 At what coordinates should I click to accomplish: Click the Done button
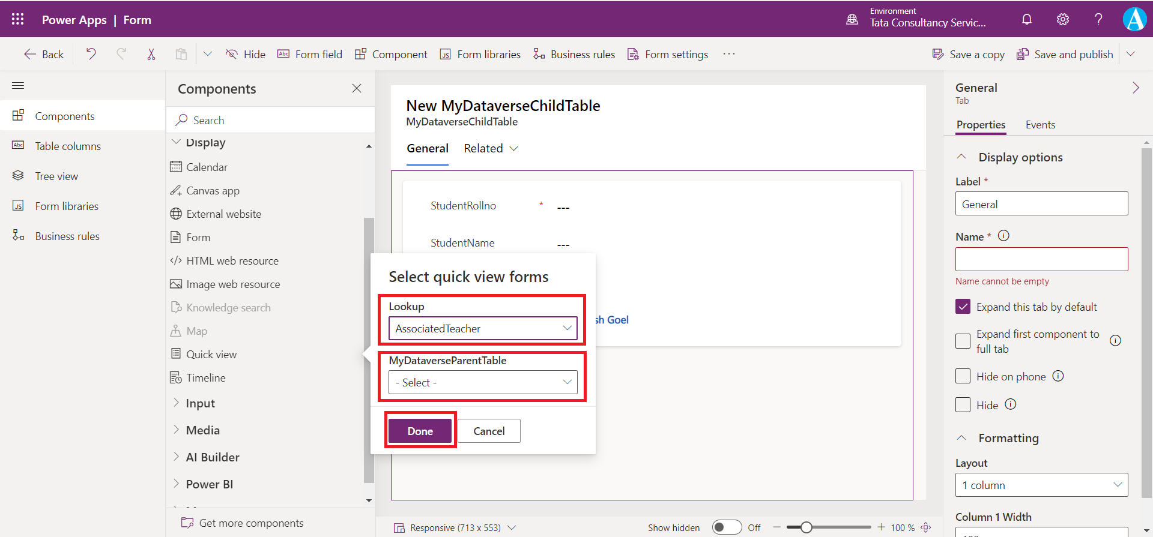tap(420, 431)
